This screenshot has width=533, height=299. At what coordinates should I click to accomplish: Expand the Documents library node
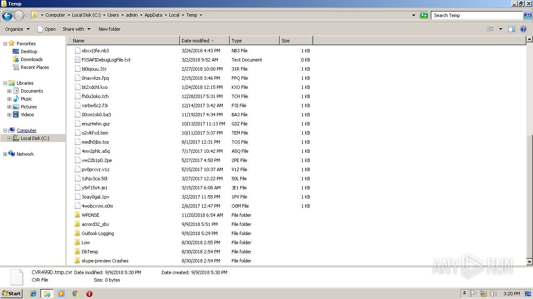(x=9, y=91)
